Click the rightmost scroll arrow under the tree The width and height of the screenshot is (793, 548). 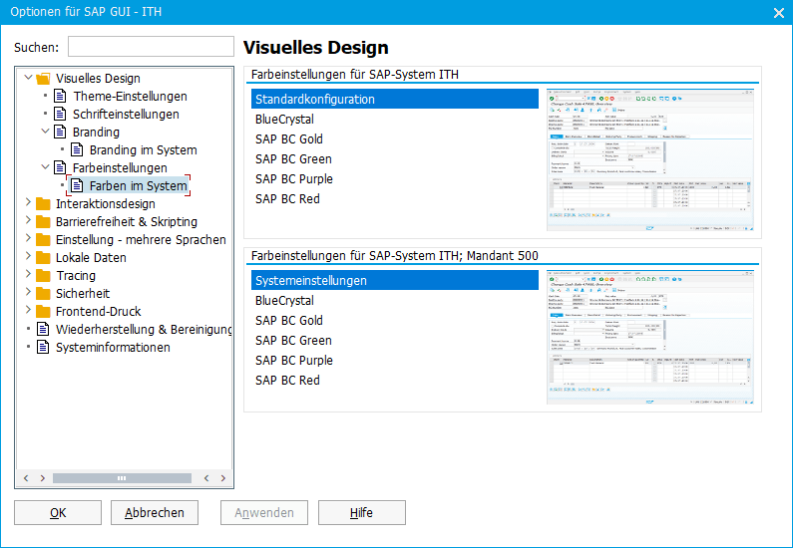click(223, 478)
